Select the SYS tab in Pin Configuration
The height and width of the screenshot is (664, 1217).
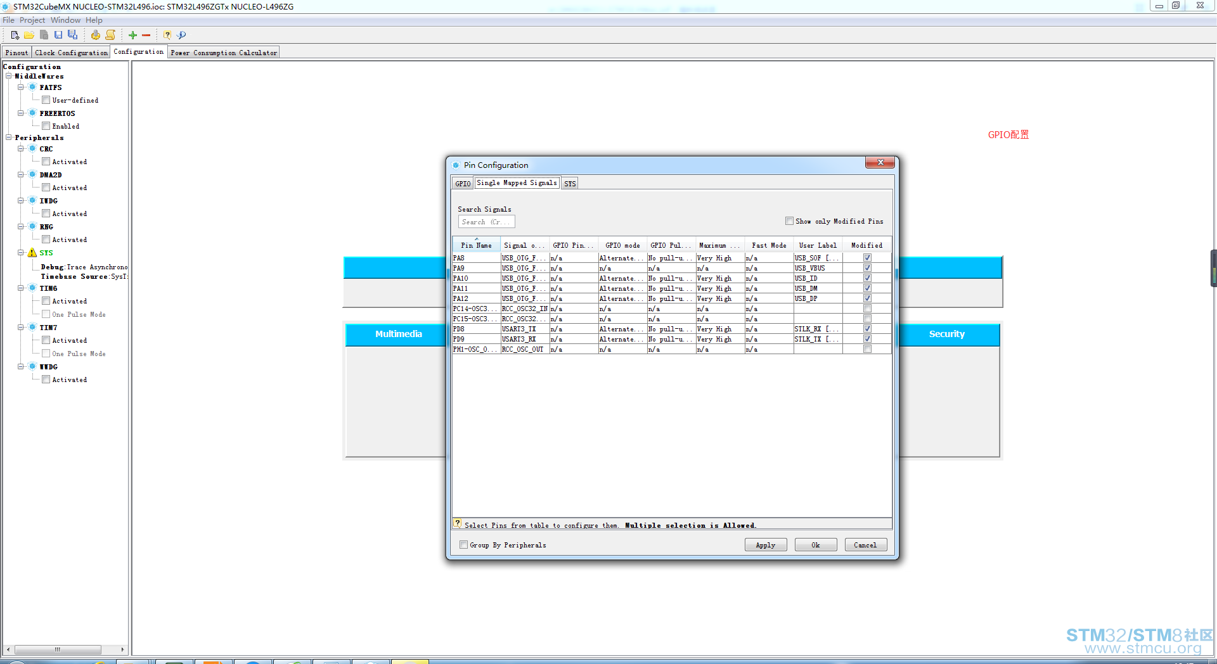pyautogui.click(x=570, y=184)
